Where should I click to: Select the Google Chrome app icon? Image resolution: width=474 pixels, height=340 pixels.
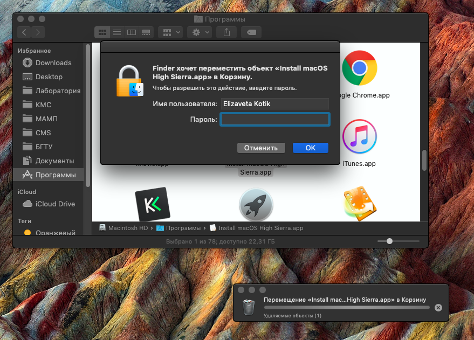360,68
